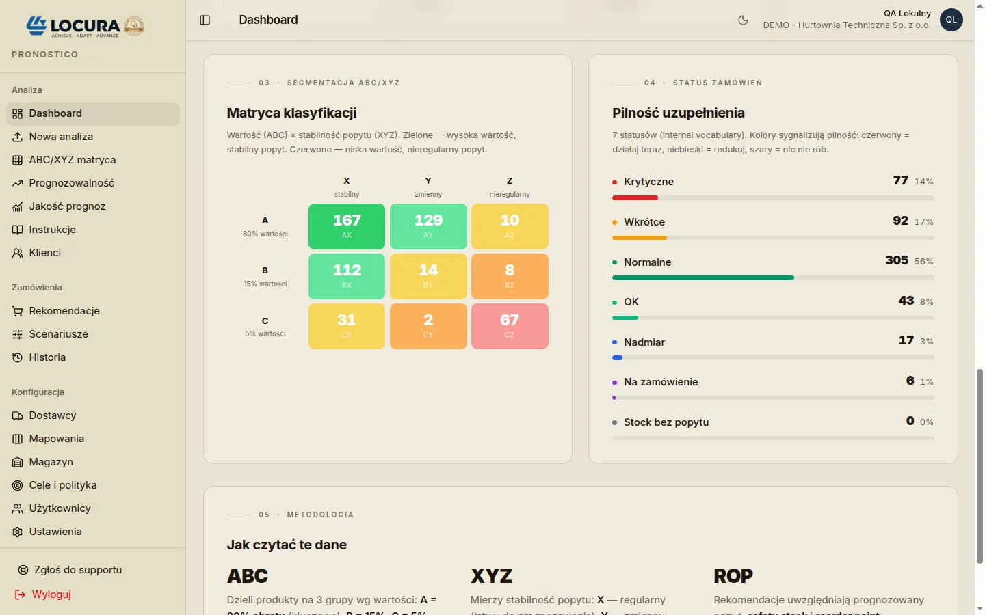Click the Normalne green progress bar
This screenshot has height=615, width=985.
click(703, 277)
